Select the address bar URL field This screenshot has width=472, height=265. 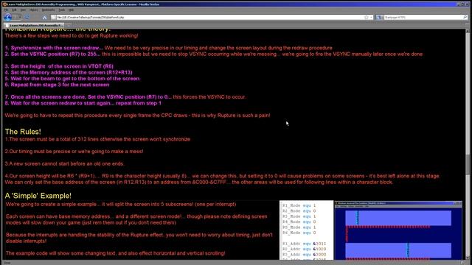tap(209, 18)
